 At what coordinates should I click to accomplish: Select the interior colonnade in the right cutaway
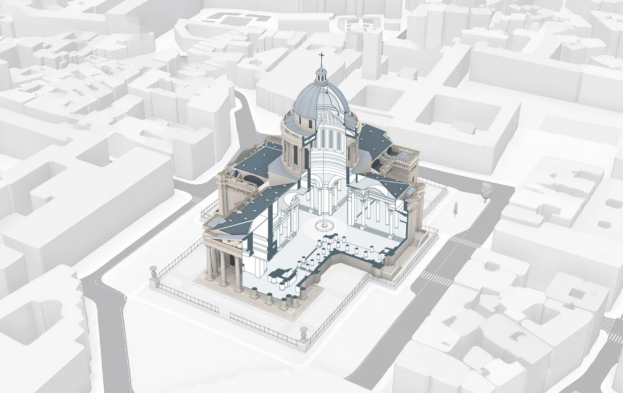pyautogui.click(x=374, y=213)
